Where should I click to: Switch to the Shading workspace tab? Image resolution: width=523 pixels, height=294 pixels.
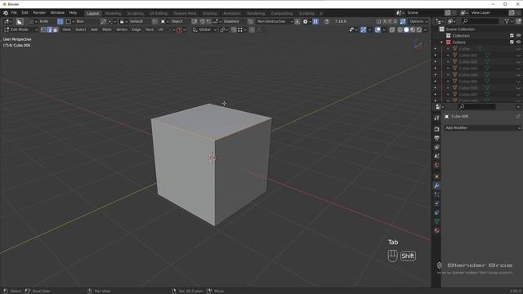coord(210,13)
